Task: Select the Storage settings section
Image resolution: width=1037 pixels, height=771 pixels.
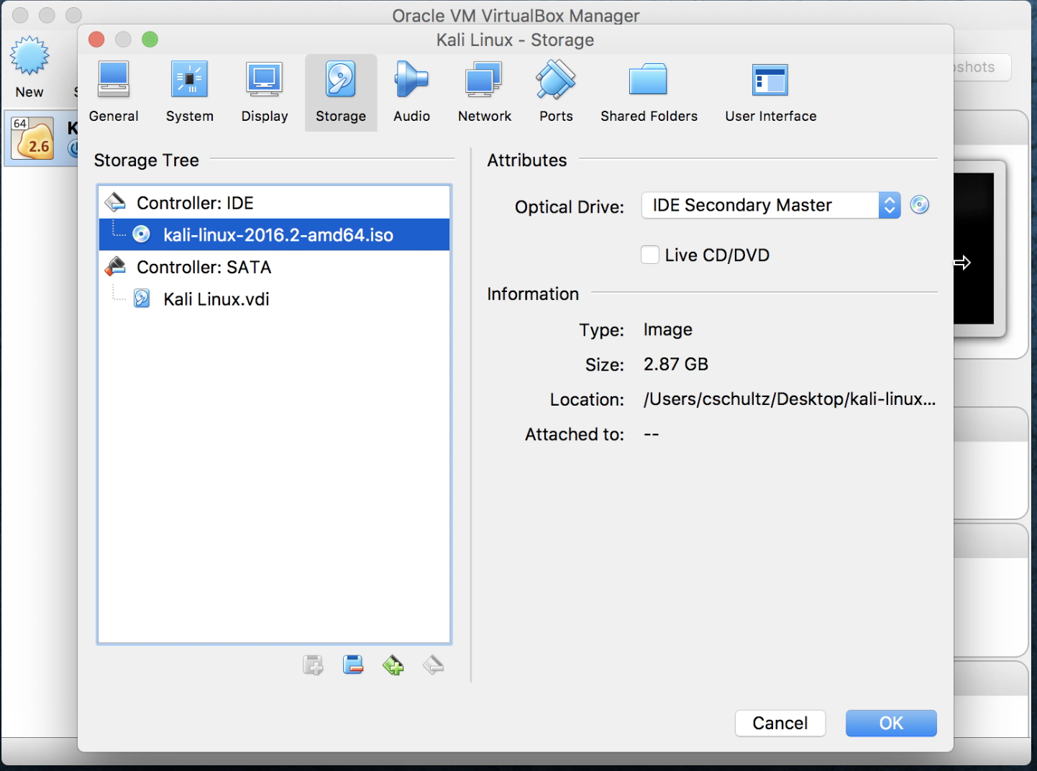Action: tap(341, 93)
